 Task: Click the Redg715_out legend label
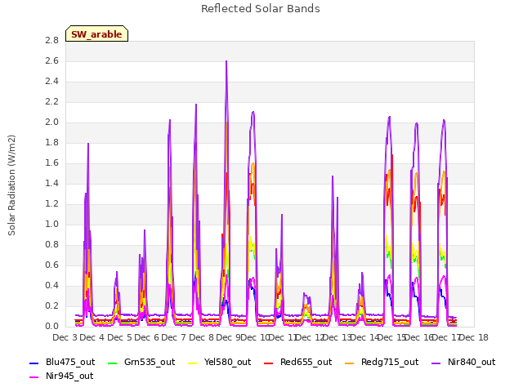pos(390,362)
